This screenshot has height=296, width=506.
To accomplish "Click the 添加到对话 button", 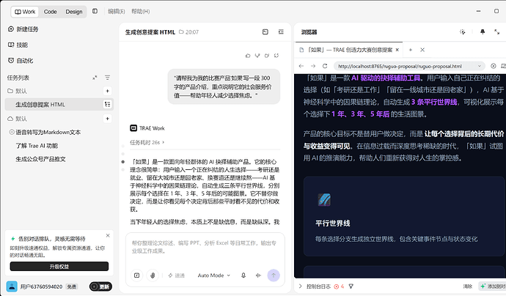I will (493, 286).
